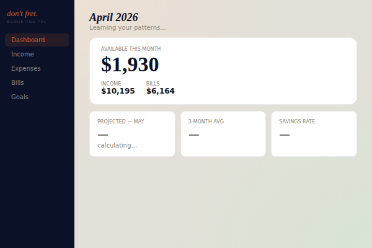
Task: Select the Savings Rate card
Action: 314,134
